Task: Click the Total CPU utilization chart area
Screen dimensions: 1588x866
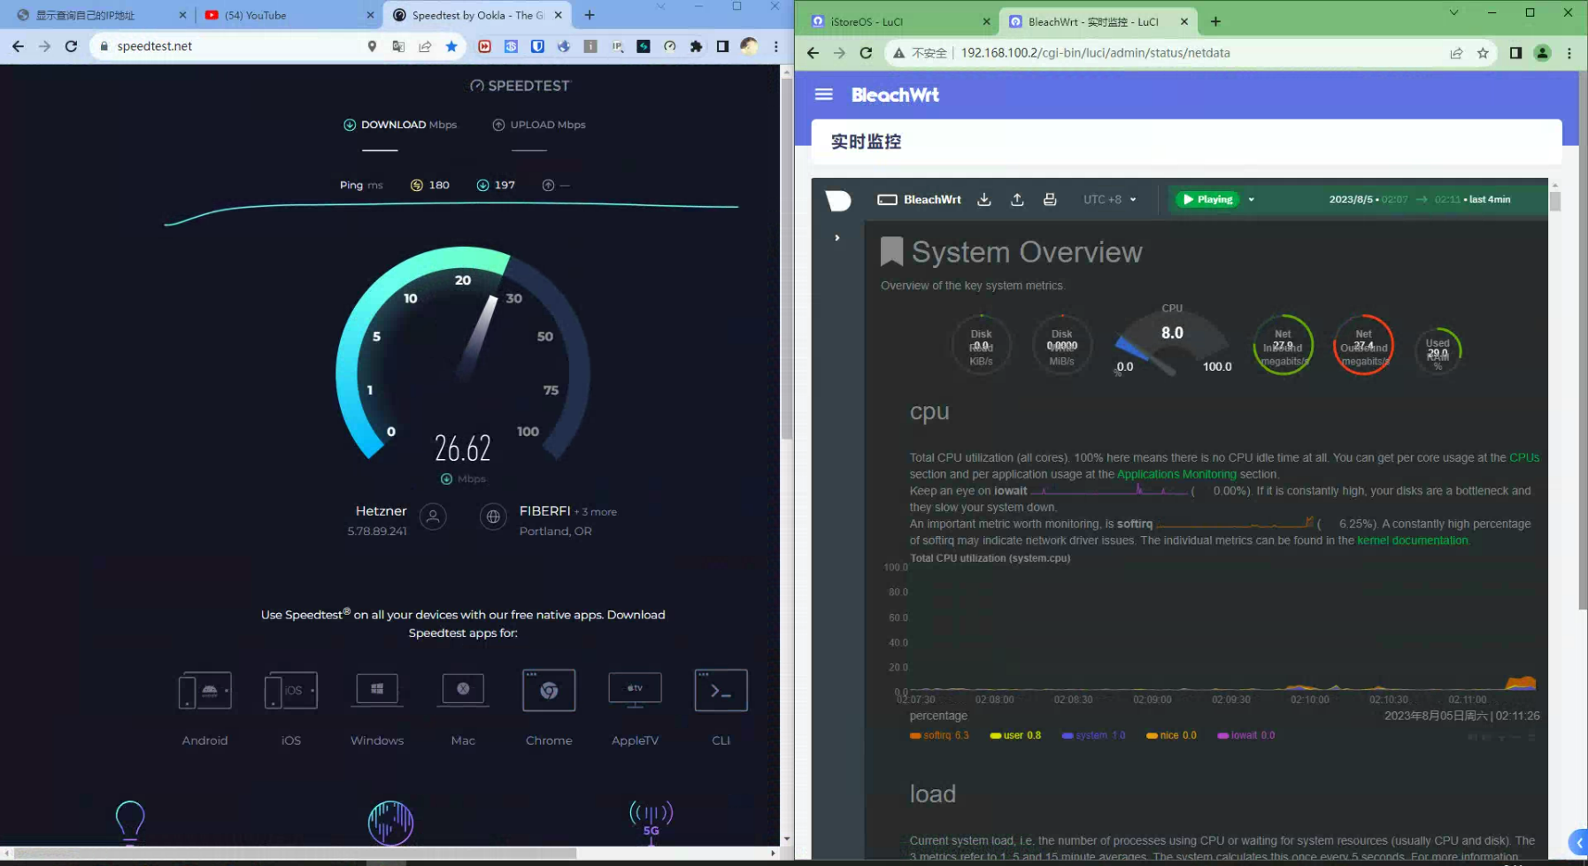Action: (x=1223, y=629)
